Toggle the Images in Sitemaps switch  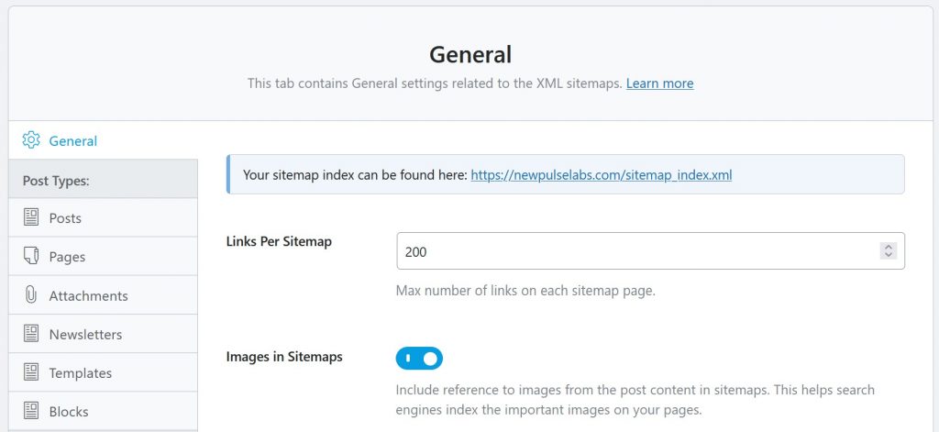pyautogui.click(x=419, y=359)
